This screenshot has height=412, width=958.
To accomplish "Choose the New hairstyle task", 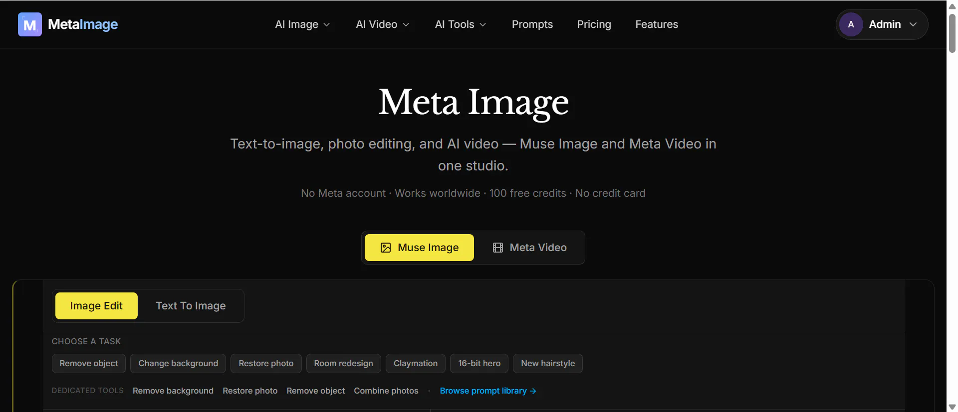I will tap(548, 364).
